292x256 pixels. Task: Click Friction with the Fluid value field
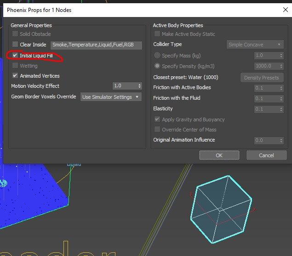click(x=267, y=98)
